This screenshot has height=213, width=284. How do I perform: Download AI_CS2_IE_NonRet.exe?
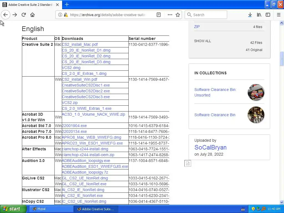tap(82, 196)
